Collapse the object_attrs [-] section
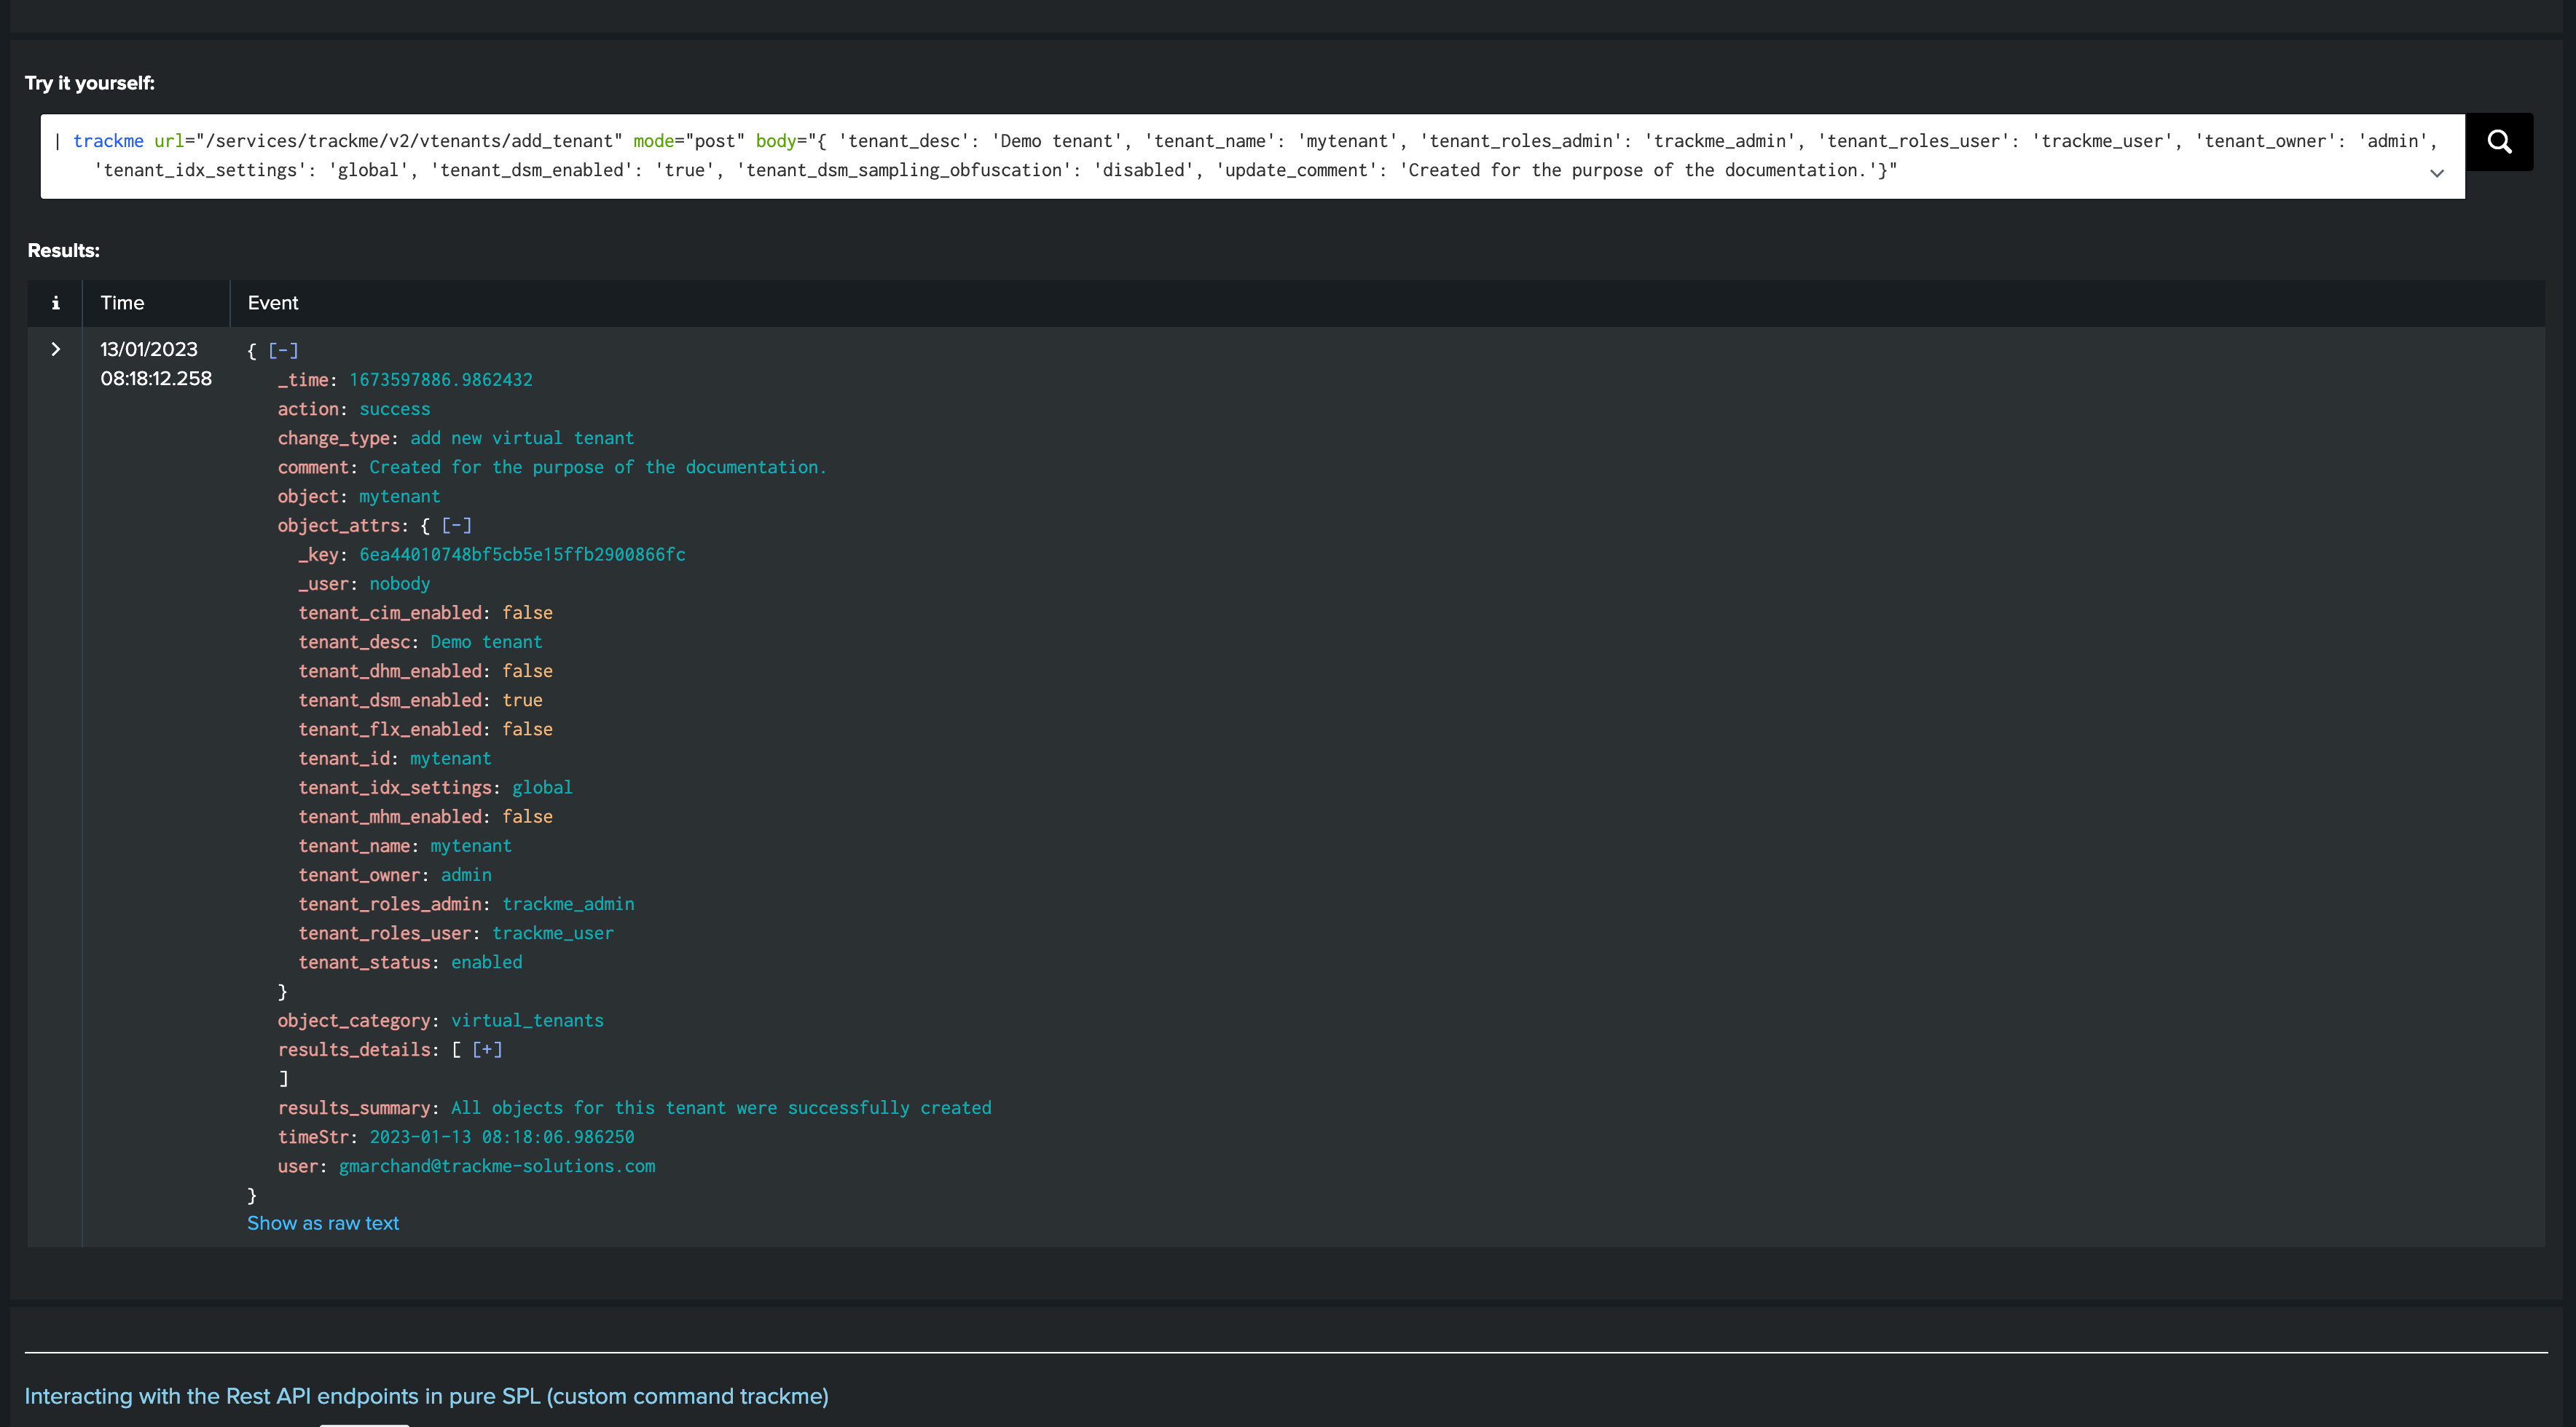The width and height of the screenshot is (2576, 1427). tap(457, 526)
